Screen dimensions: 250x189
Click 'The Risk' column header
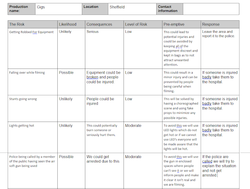(33, 24)
